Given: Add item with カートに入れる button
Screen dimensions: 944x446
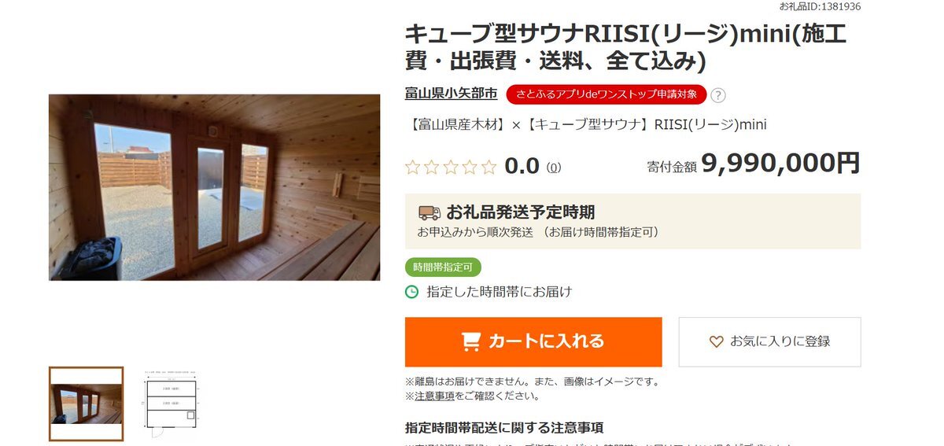Looking at the screenshot, I should [x=533, y=341].
